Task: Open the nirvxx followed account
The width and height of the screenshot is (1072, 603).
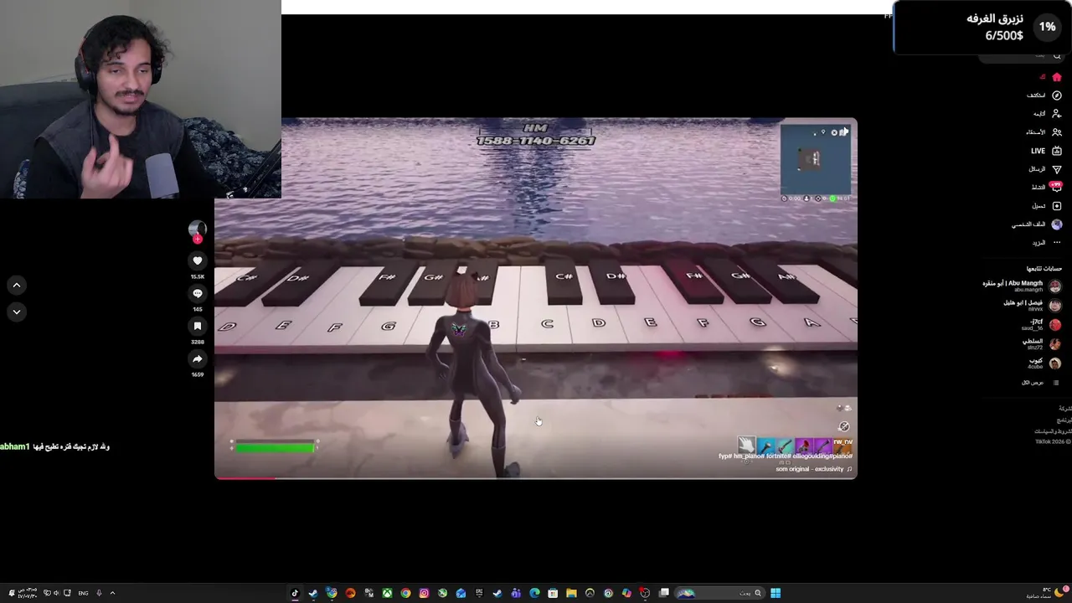Action: click(1031, 305)
